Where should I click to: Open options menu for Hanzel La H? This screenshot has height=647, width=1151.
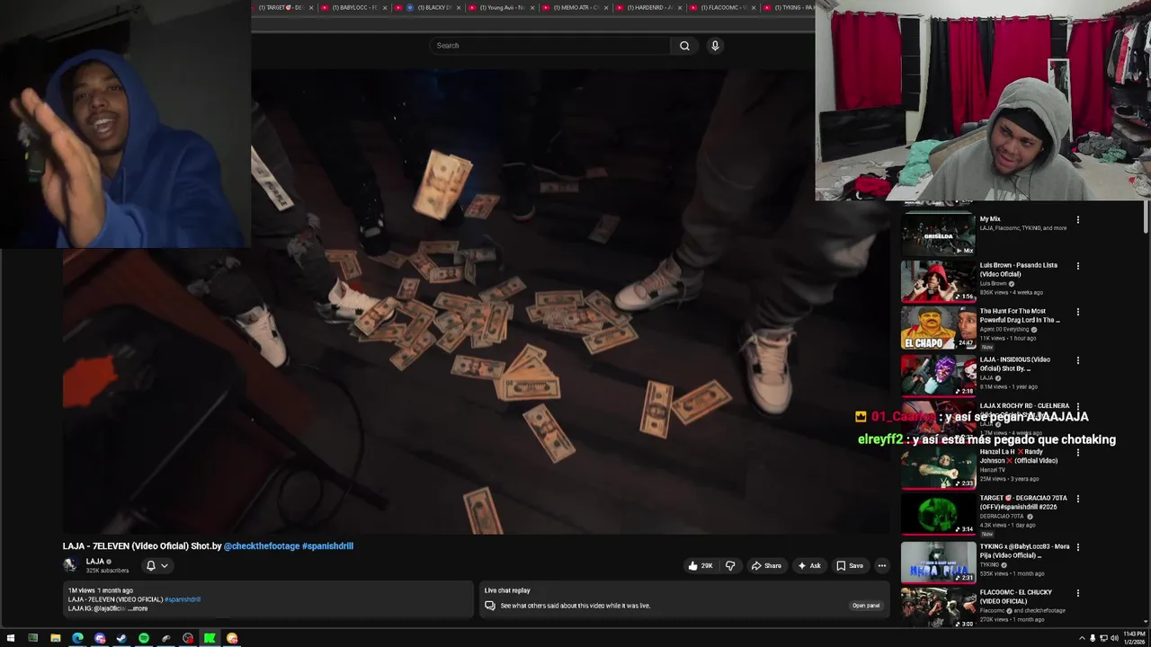click(1077, 453)
